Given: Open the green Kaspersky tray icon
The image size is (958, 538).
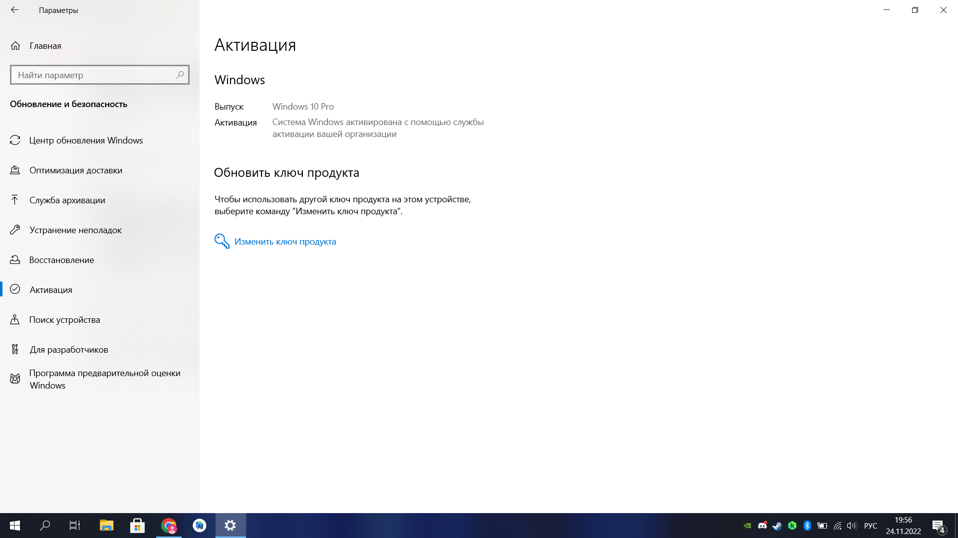Looking at the screenshot, I should (792, 526).
